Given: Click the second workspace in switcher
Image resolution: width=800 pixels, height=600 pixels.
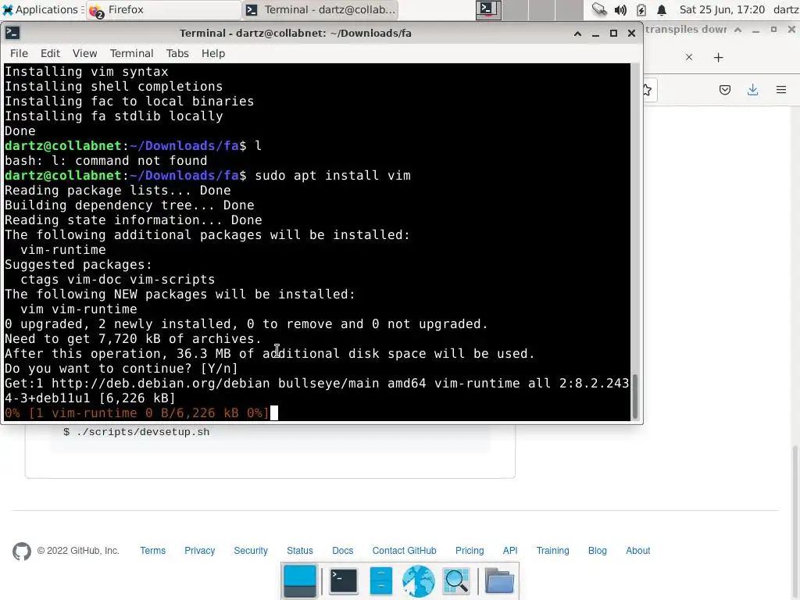Looking at the screenshot, I should click(x=516, y=9).
